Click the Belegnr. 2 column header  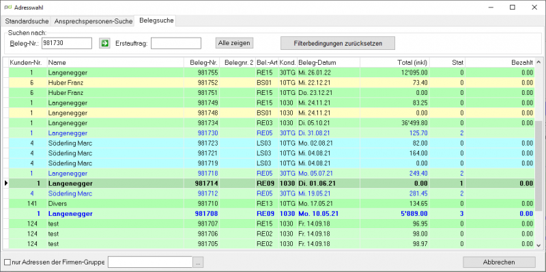pos(238,63)
